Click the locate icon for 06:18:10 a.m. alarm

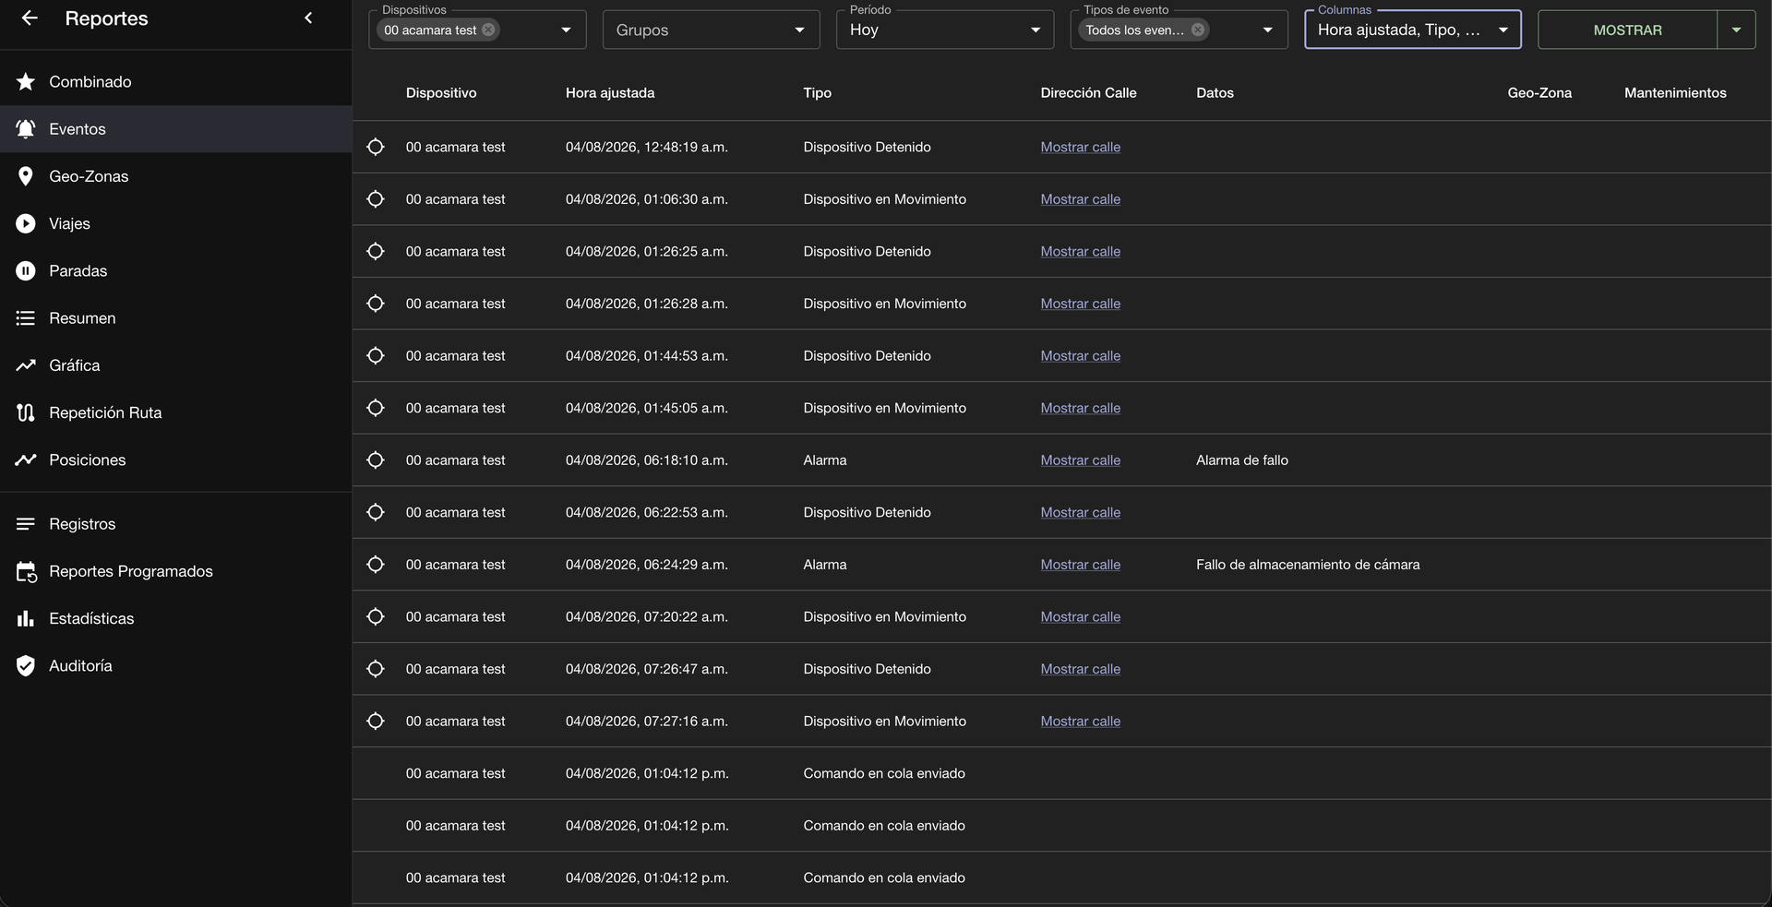point(376,459)
